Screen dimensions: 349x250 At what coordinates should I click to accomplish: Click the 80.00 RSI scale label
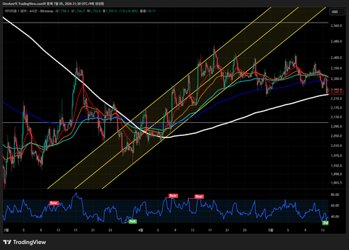pyautogui.click(x=335, y=195)
